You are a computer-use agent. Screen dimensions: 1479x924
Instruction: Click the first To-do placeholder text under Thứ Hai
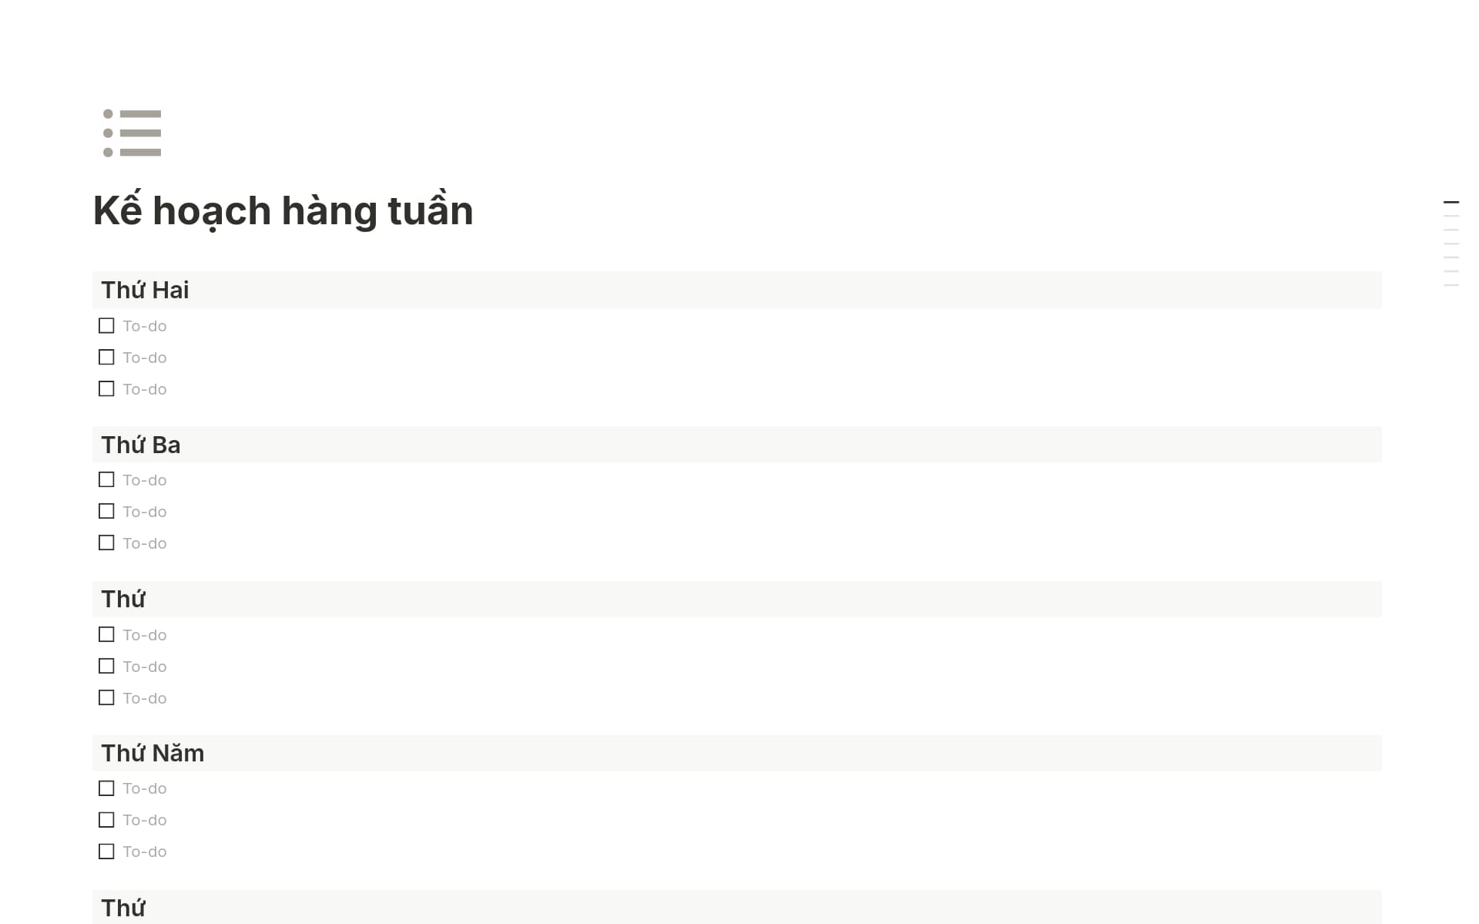click(145, 326)
